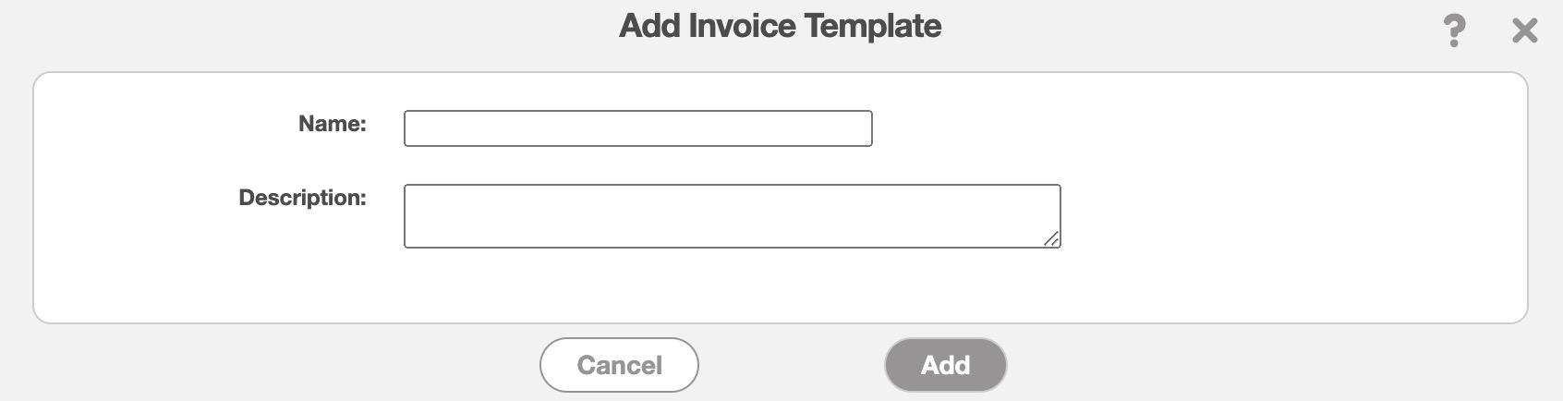This screenshot has height=401, width=1563.
Task: Tap the gray question mark icon
Action: tap(1454, 31)
